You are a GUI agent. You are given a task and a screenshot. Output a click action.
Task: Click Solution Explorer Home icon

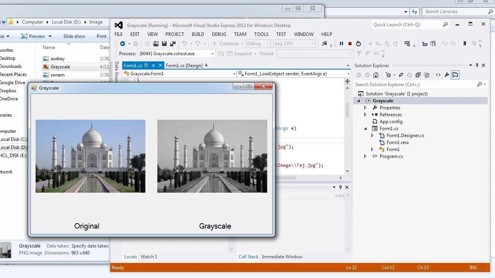point(376,75)
